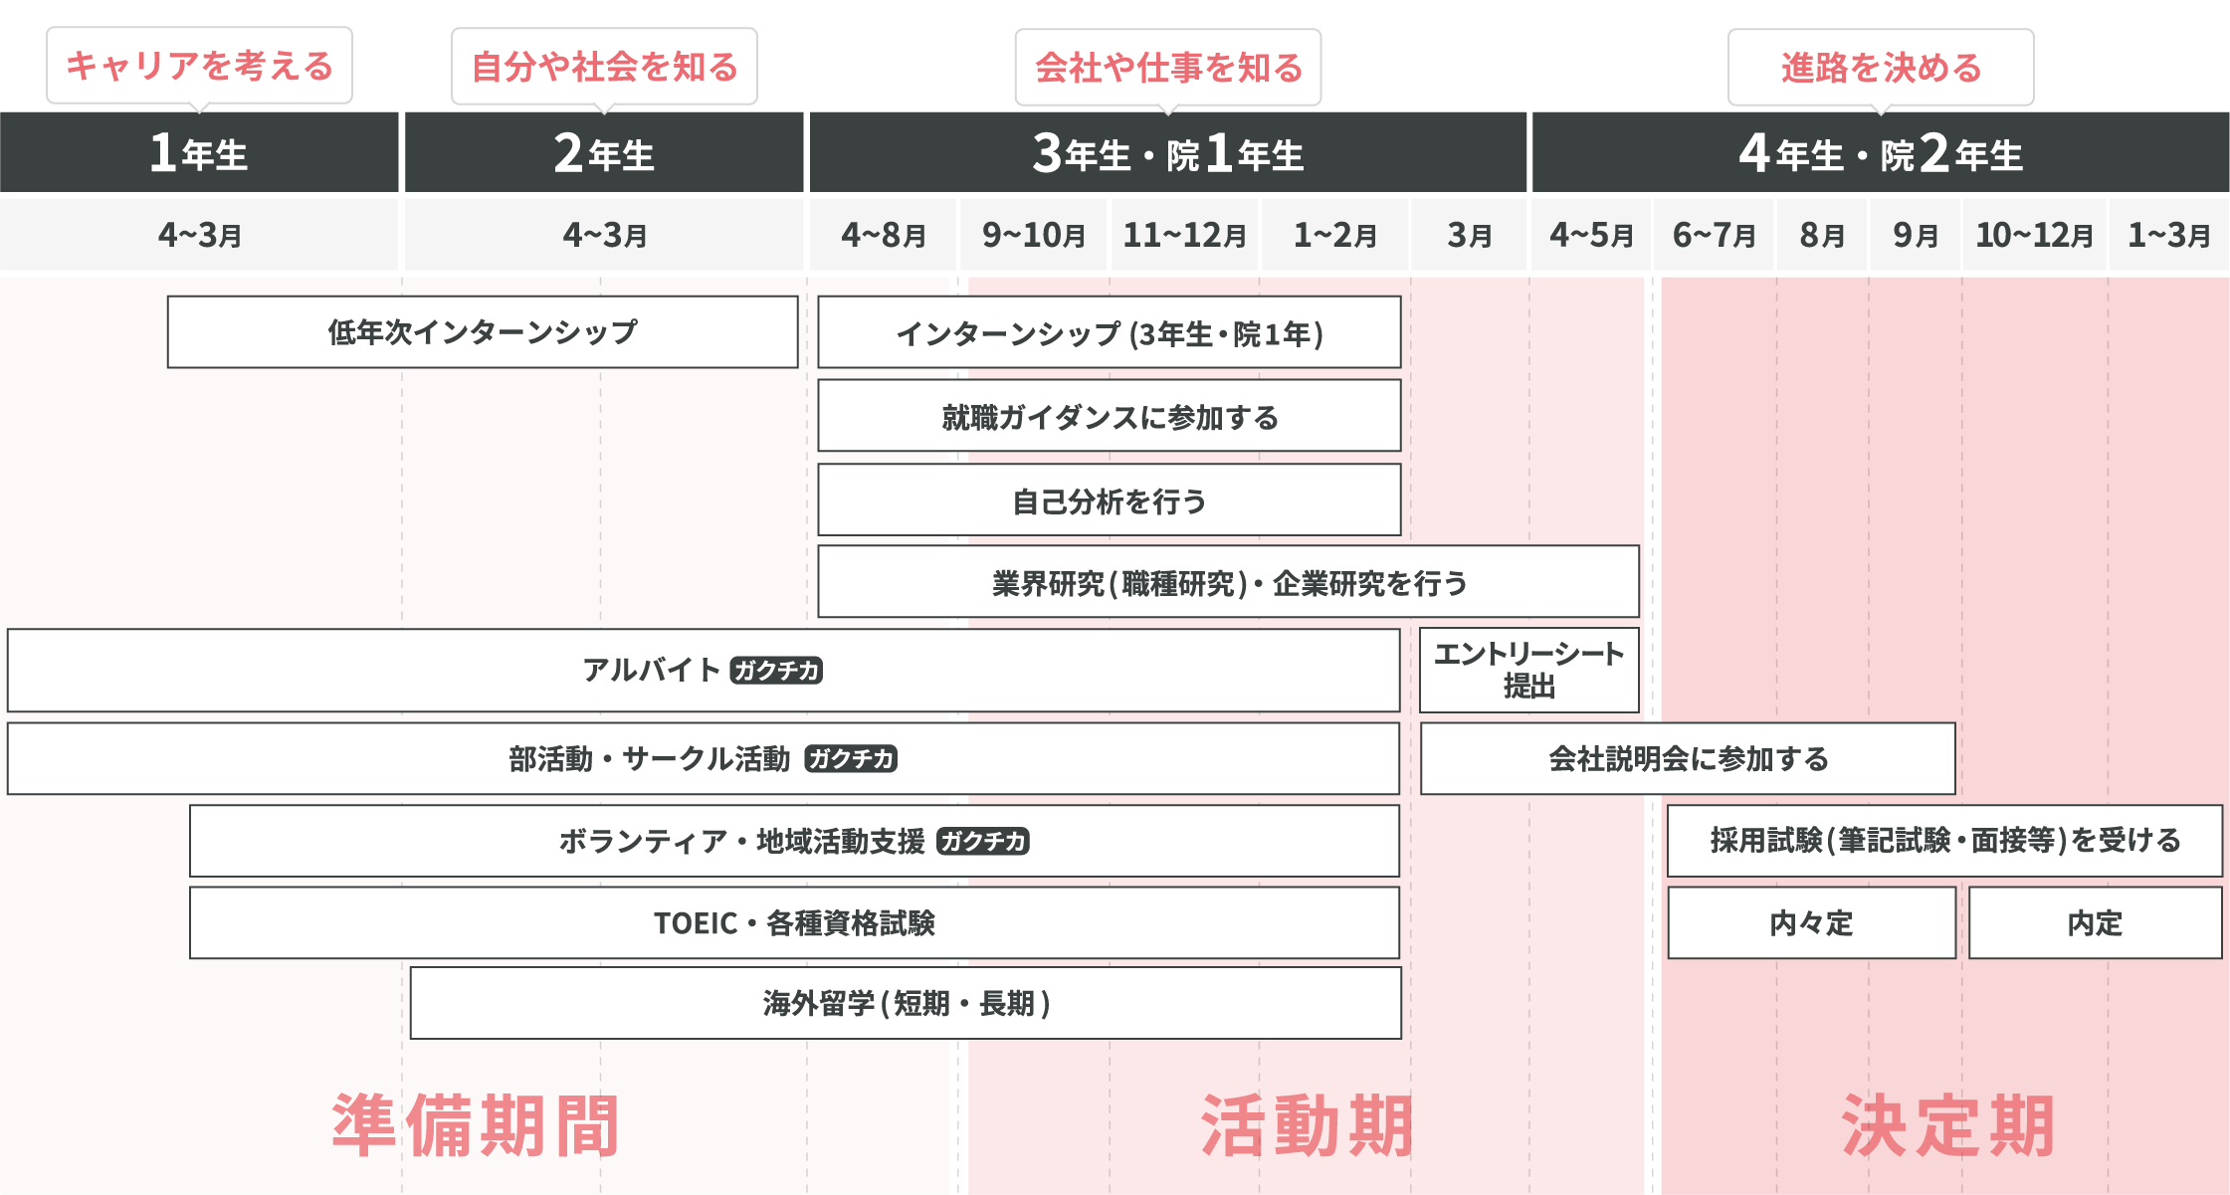
Task: Click 会社説明会に参加する box
Action: pyautogui.click(x=1688, y=758)
